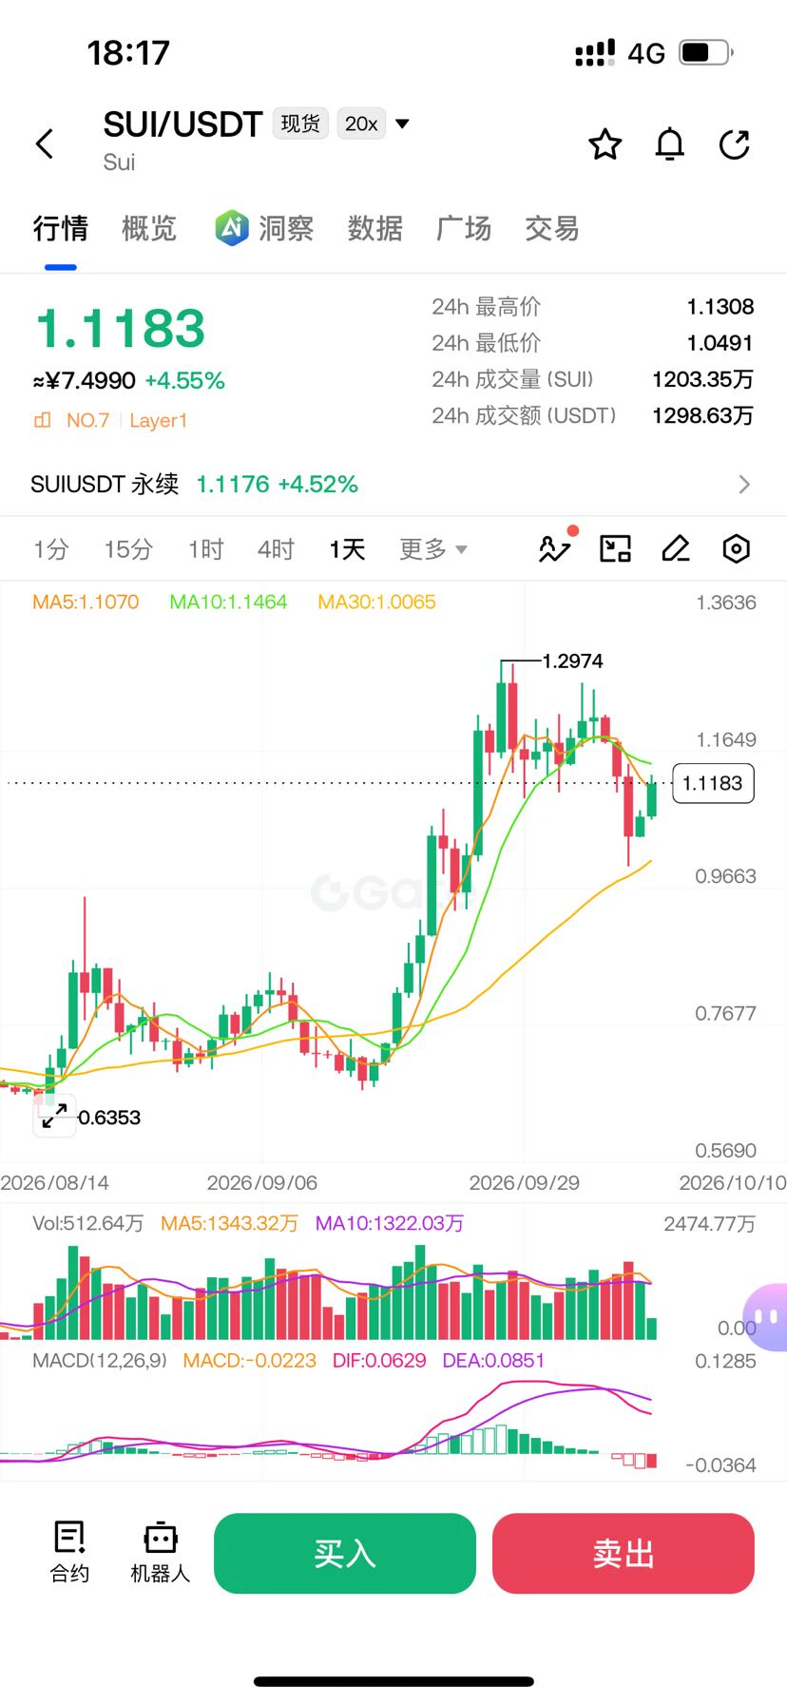
Task: Open the picture-in-picture chart icon
Action: click(615, 548)
